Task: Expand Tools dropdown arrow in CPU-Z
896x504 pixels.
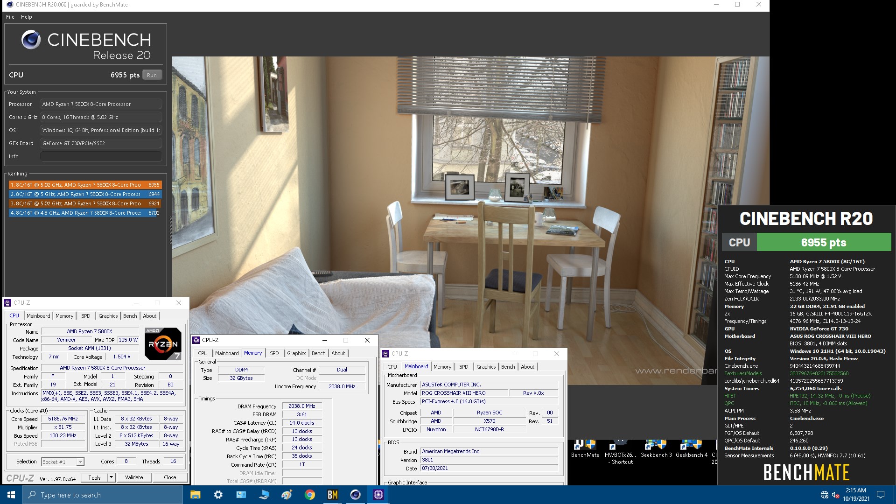Action: pyautogui.click(x=111, y=477)
